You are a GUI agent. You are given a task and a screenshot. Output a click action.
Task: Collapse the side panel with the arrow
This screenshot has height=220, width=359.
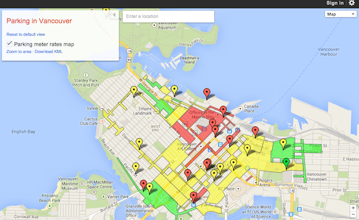coord(114,15)
